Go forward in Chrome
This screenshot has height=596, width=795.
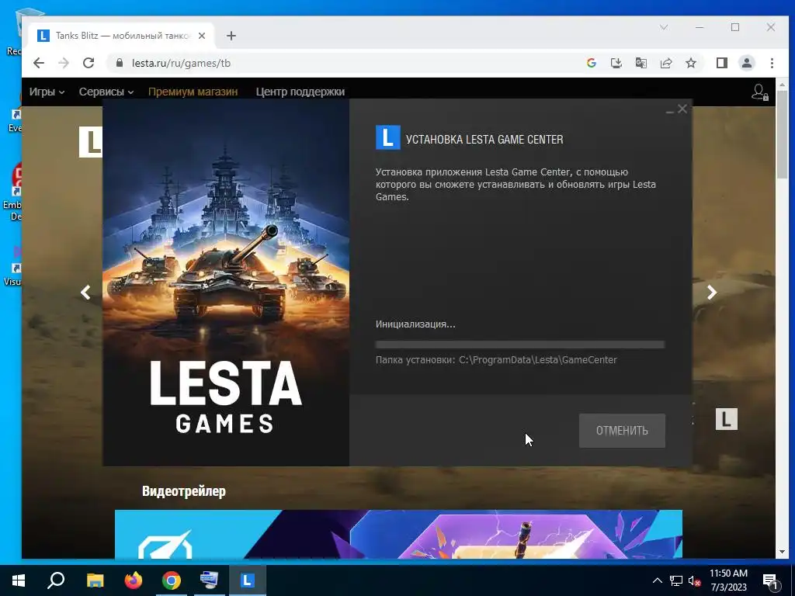(64, 63)
